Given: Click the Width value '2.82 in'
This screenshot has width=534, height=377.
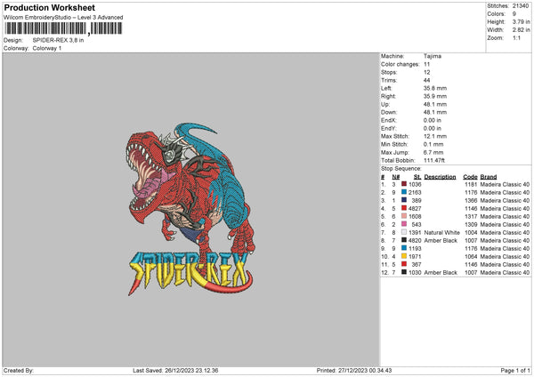Looking at the screenshot, I should click(x=521, y=30).
